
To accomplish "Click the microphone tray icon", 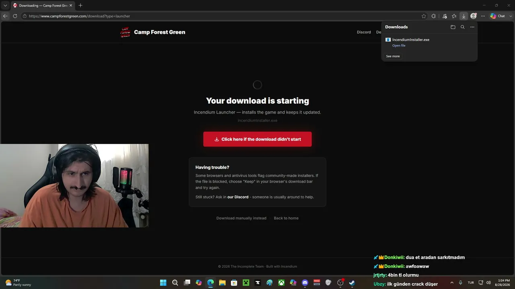I will click(x=461, y=283).
